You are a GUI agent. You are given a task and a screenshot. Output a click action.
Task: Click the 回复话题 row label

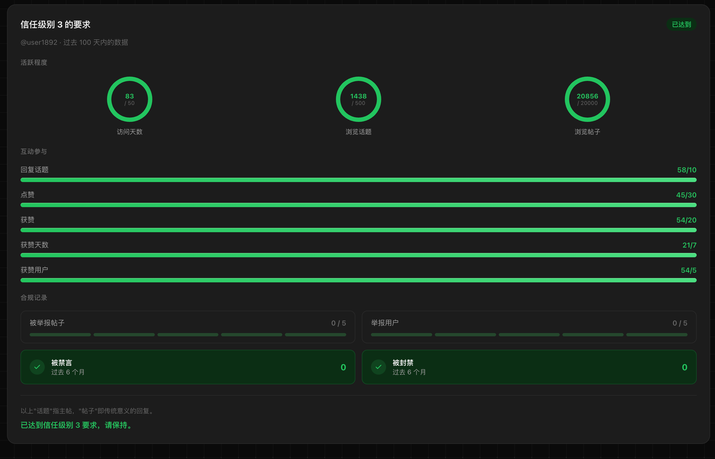pos(35,170)
